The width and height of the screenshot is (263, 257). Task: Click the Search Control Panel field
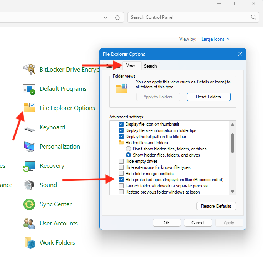click(189, 17)
